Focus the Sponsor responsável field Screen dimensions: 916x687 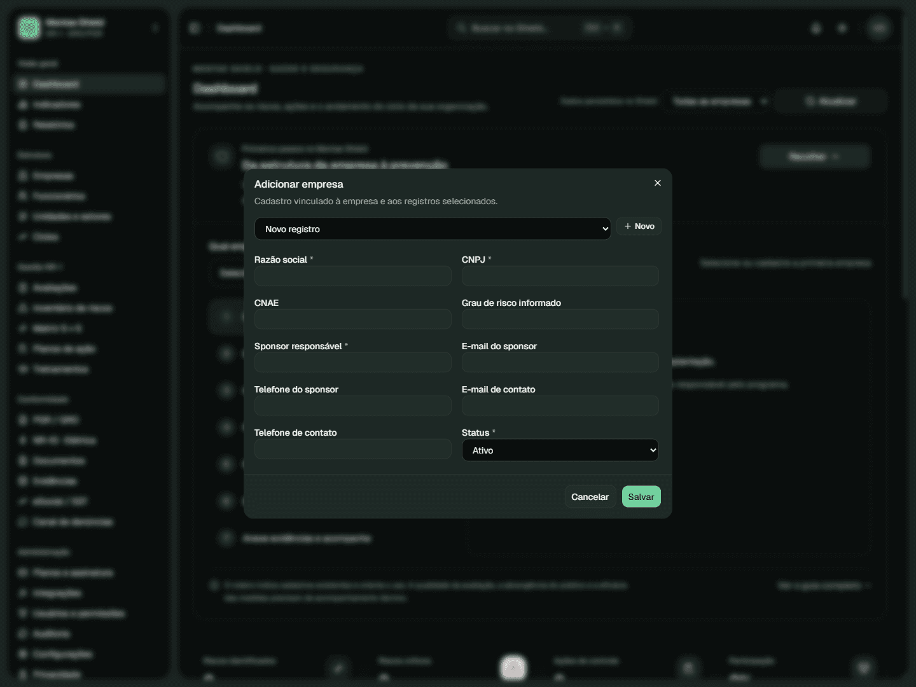click(353, 363)
